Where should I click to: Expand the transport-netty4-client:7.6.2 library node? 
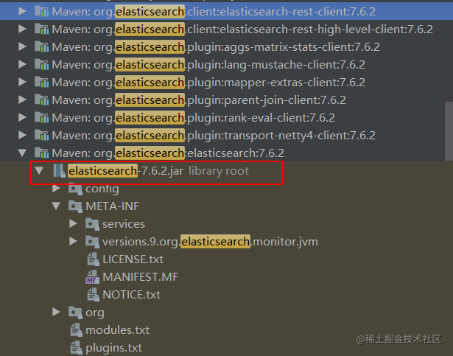[22, 135]
